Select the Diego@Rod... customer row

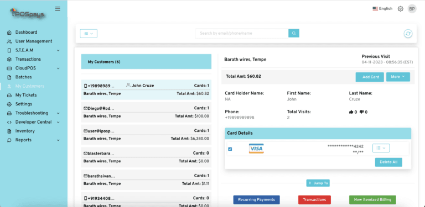[x=146, y=112]
